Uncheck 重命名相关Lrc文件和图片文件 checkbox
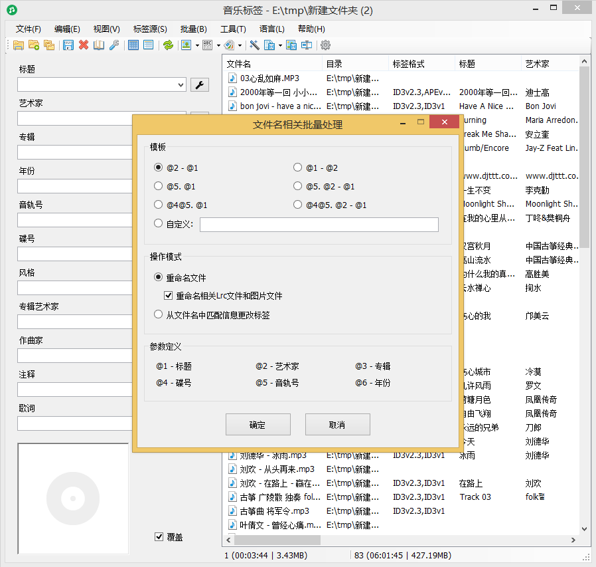The height and width of the screenshot is (567, 596). (x=169, y=296)
